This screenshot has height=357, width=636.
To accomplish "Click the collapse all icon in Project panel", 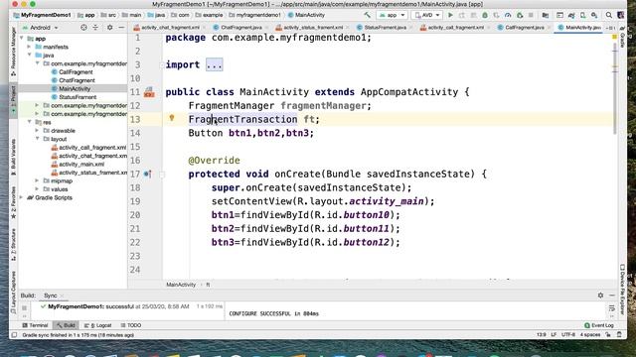I will coord(95,28).
